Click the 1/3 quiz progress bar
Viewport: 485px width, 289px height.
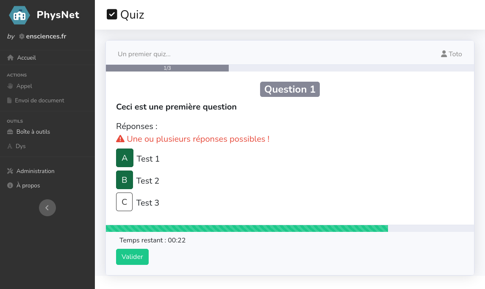point(167,68)
